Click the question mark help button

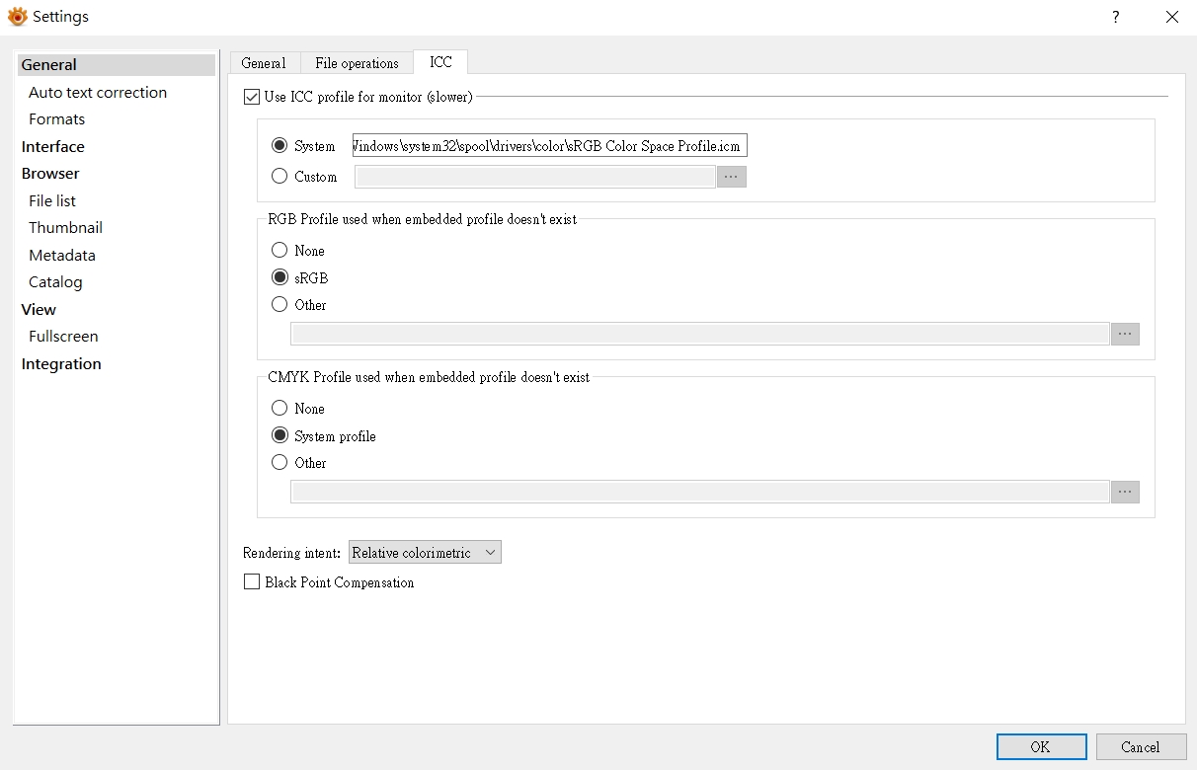point(1116,17)
